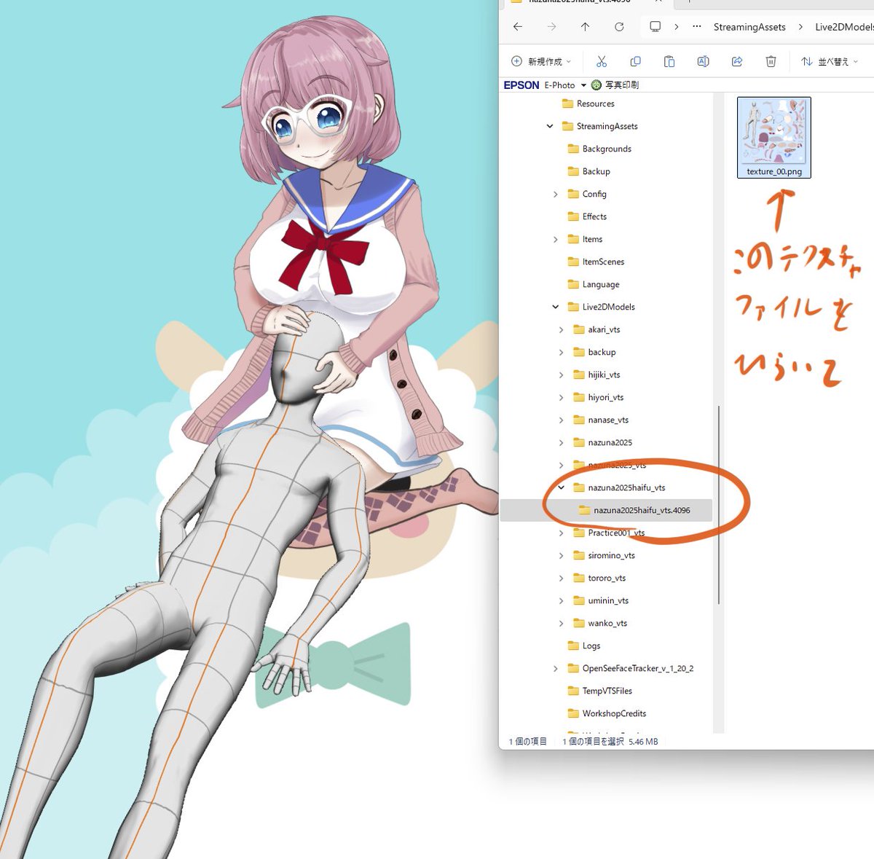Screen dimensions: 874x859
Task: Select the Resources folder in tree
Action: (x=588, y=103)
